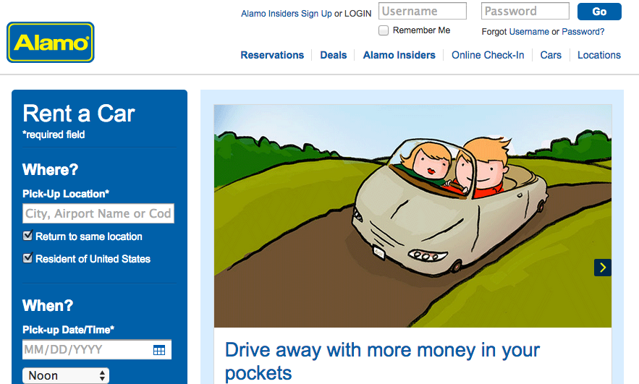Go to Online Check-In

click(488, 55)
